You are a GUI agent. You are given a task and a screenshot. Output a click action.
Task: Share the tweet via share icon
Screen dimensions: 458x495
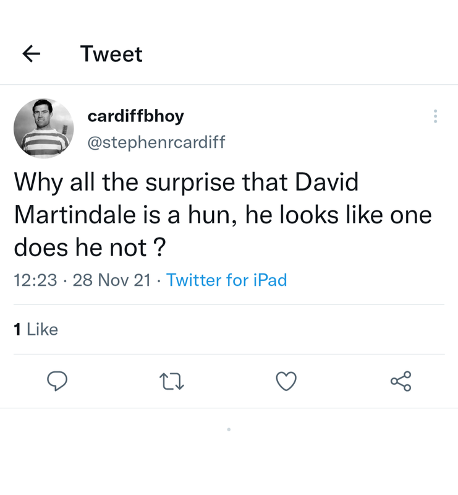tap(401, 381)
